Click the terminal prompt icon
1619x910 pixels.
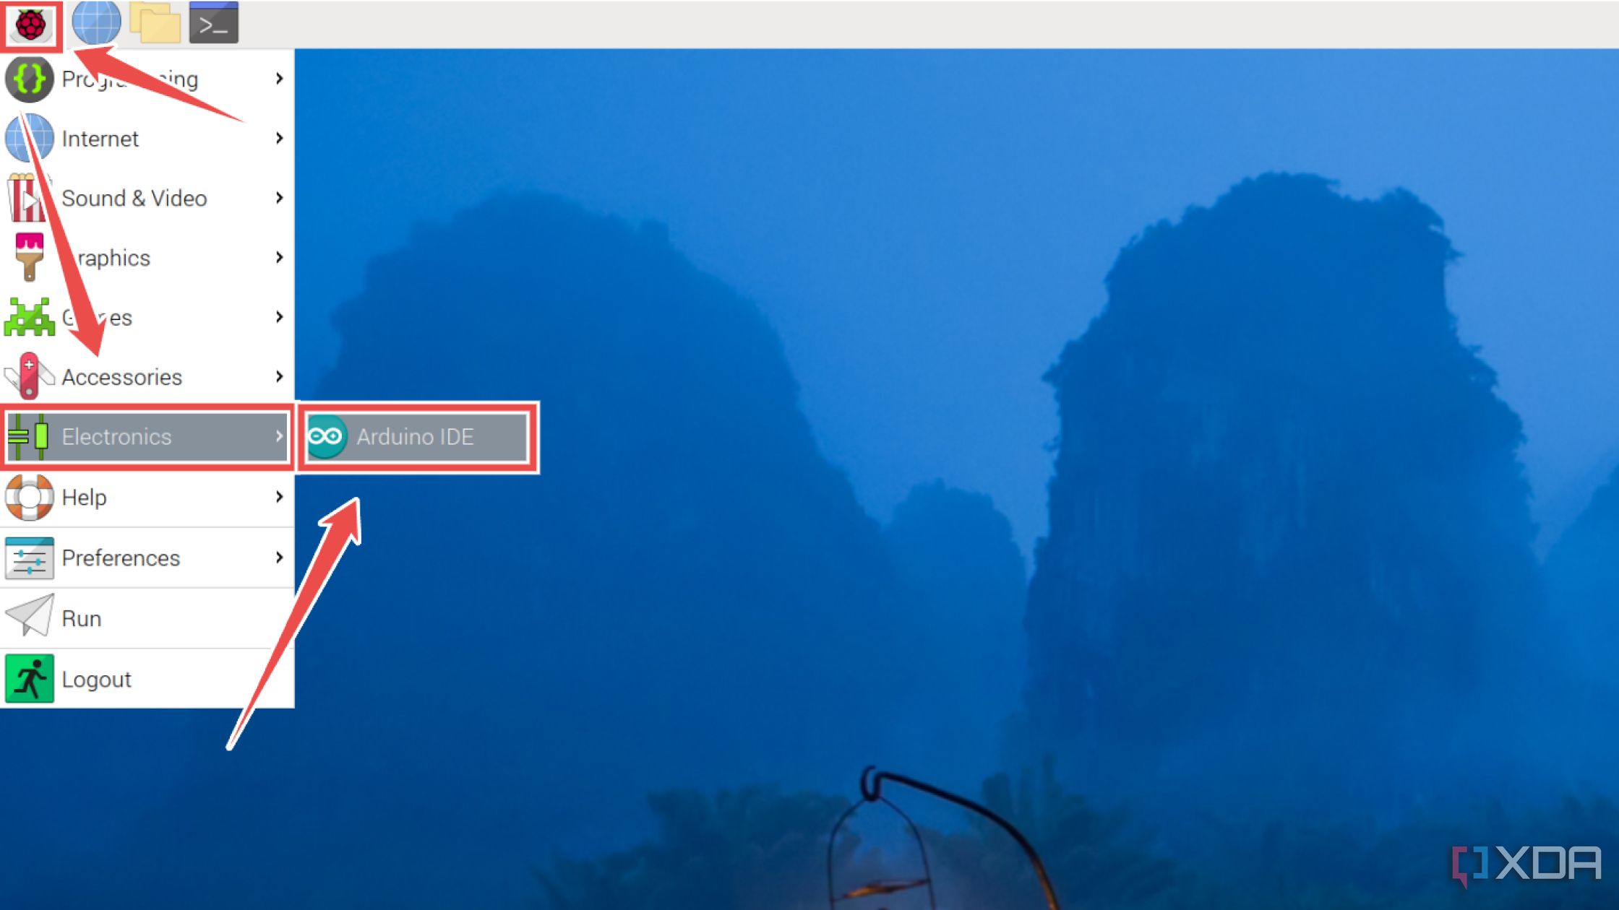click(215, 22)
